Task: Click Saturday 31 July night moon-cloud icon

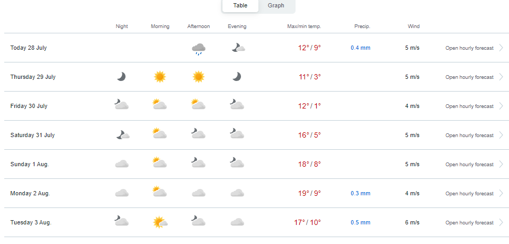Action: pos(123,134)
